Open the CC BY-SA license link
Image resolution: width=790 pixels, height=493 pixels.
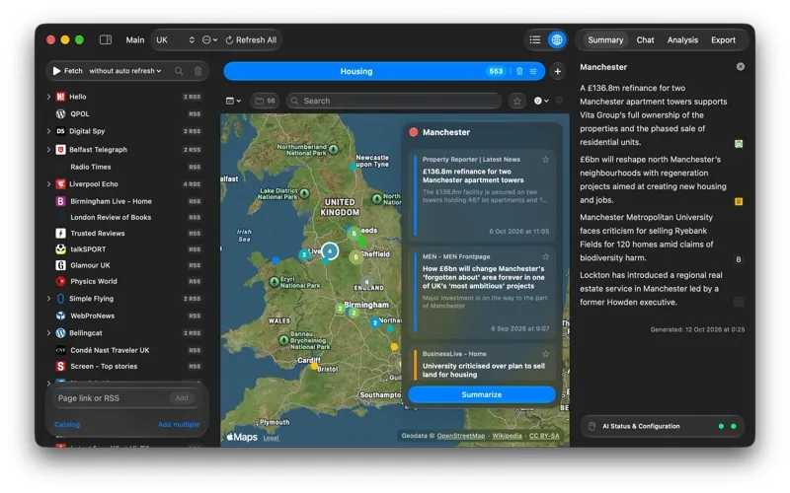click(544, 436)
